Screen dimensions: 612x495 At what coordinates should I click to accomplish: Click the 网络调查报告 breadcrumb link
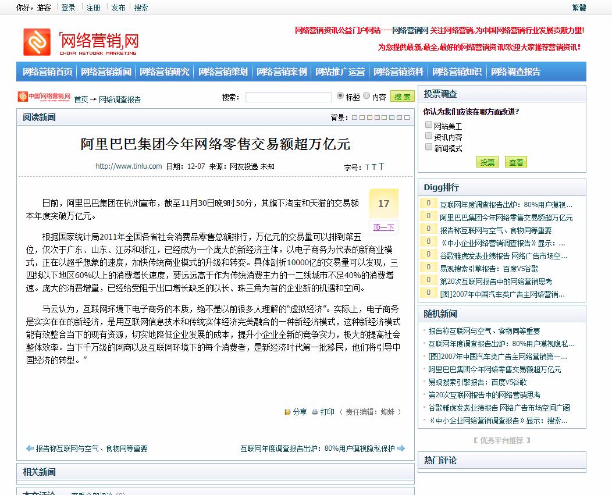pyautogui.click(x=120, y=99)
